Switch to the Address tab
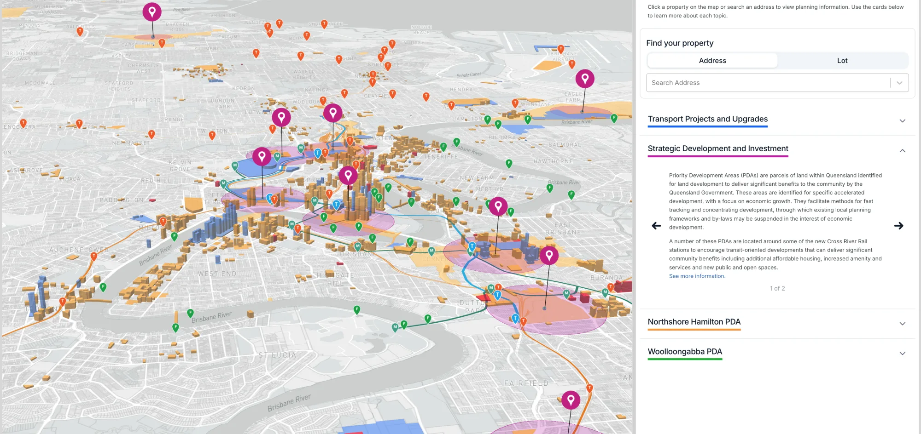Viewport: 921px width, 434px height. [x=712, y=61]
